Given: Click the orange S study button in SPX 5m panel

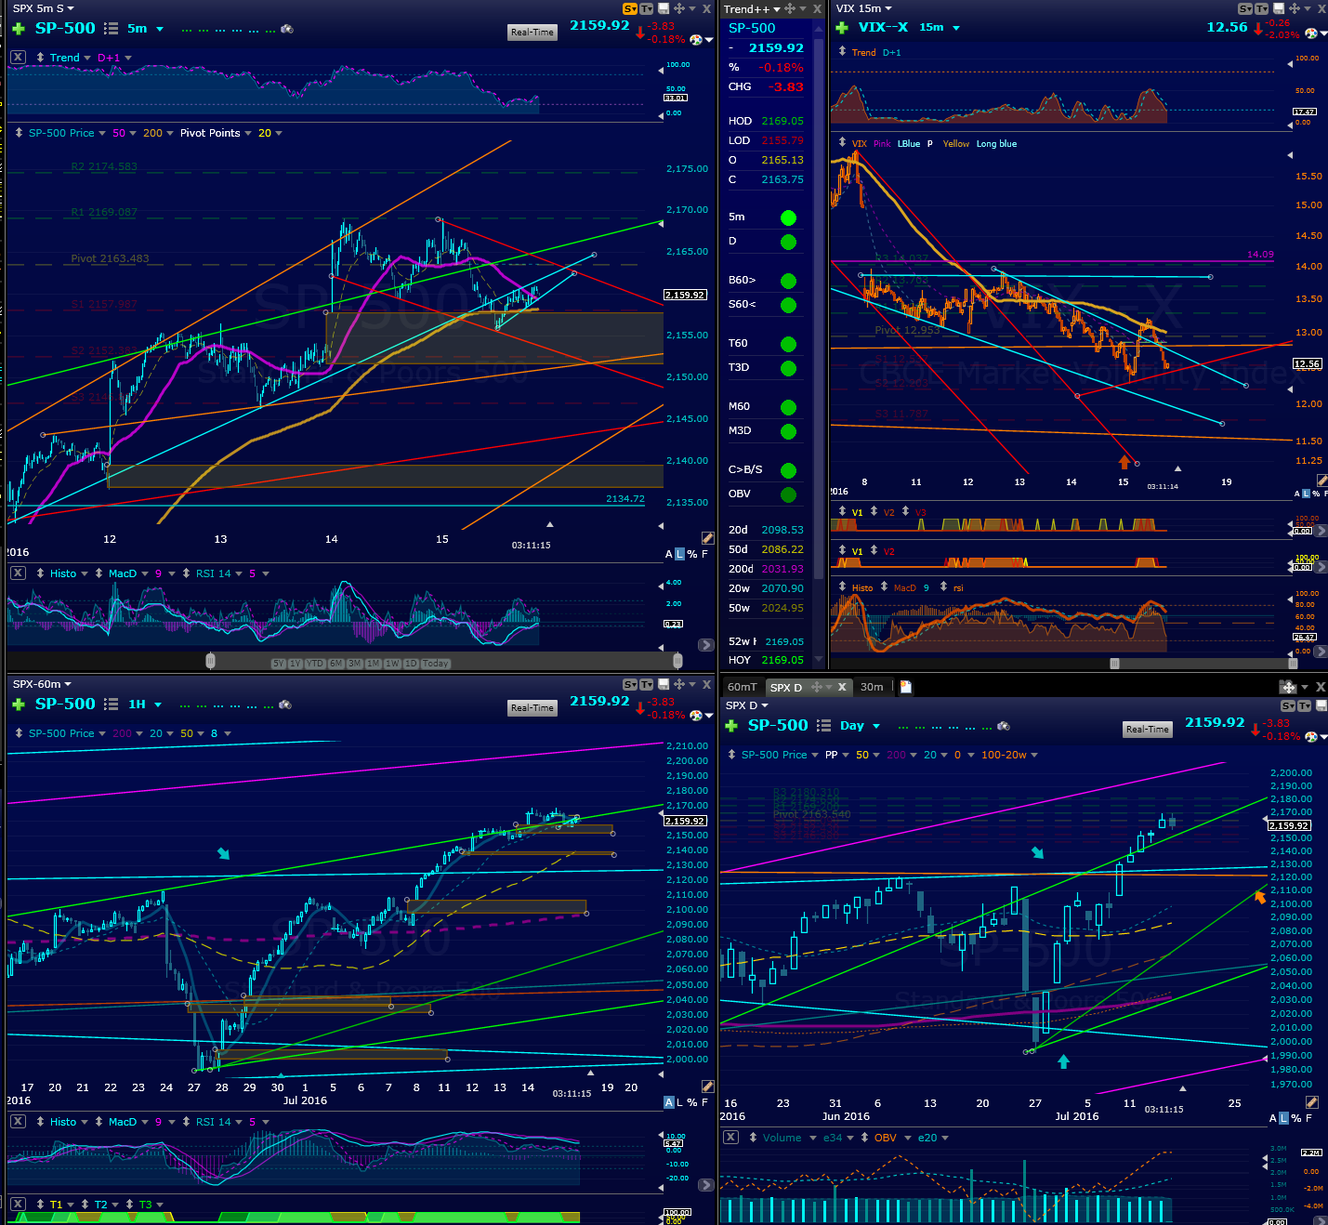Looking at the screenshot, I should (630, 8).
